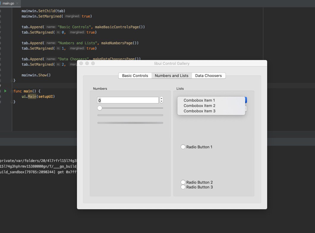Click the blue combobox dropdown arrow

pyautogui.click(x=246, y=100)
